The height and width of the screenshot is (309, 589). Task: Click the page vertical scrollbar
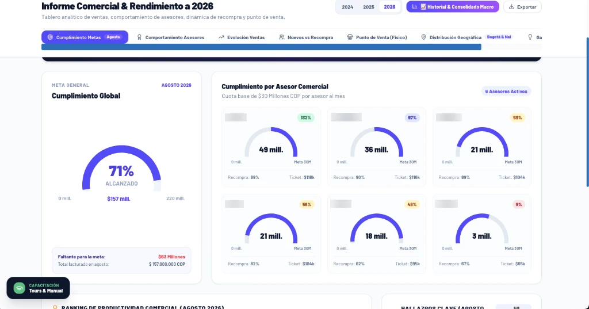(587, 112)
